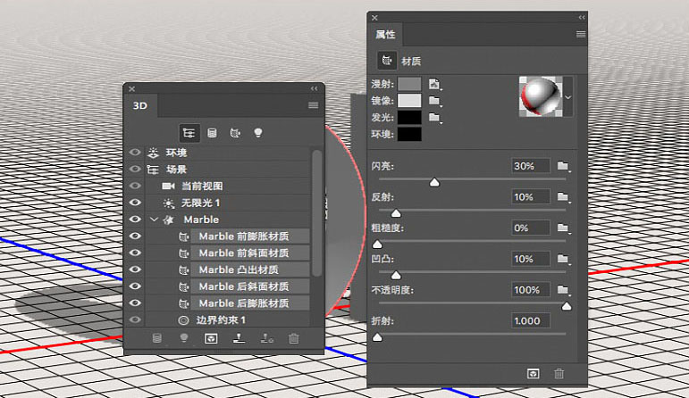
Task: Collapse the 3D panel with double arrows
Action: tap(315, 88)
